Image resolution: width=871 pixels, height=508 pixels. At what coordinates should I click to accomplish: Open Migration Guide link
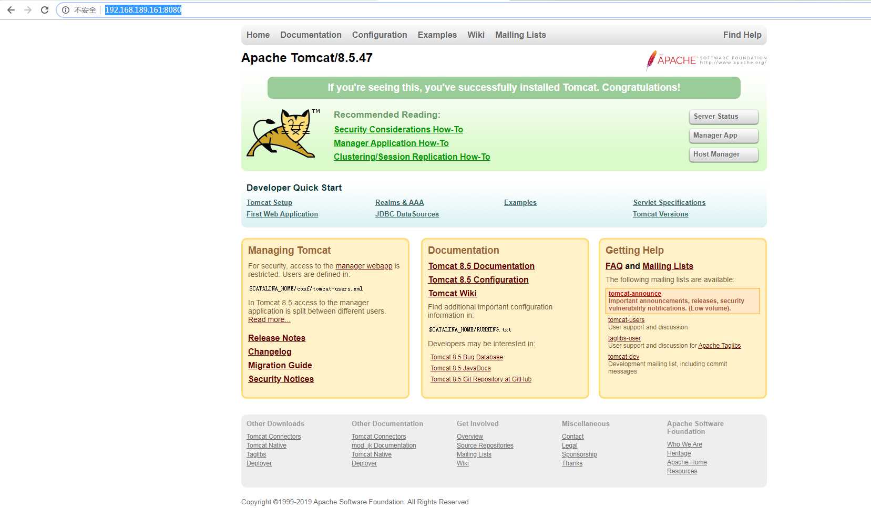(x=280, y=365)
